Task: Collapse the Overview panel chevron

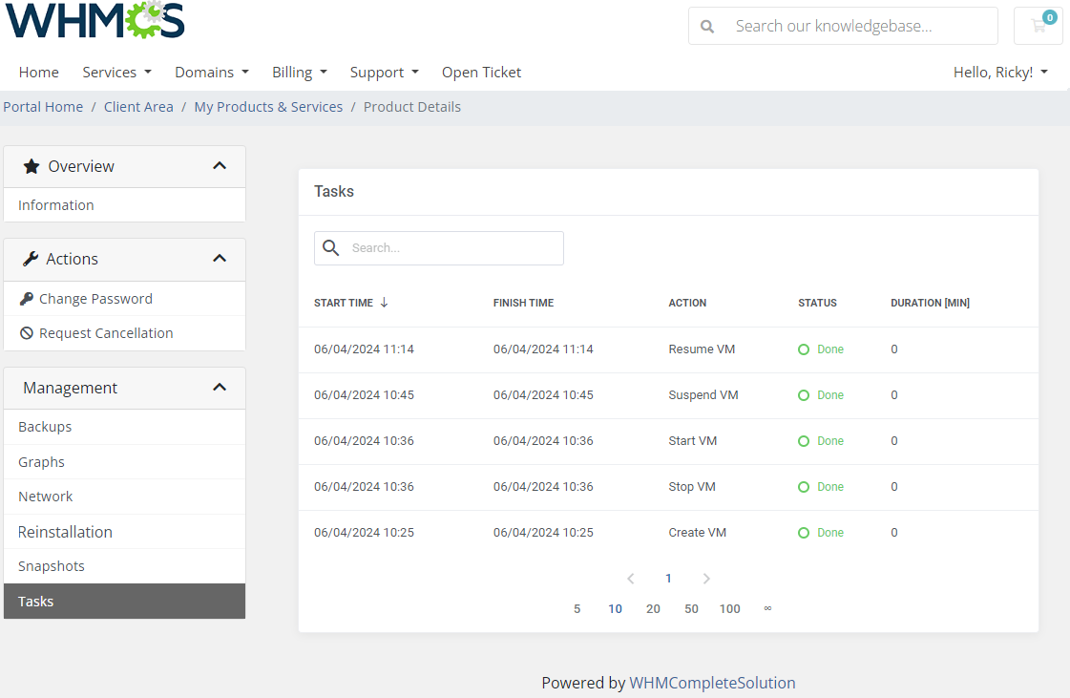Action: pos(219,166)
